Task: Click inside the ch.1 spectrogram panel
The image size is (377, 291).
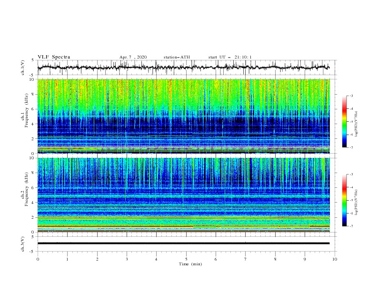Action: [183, 116]
